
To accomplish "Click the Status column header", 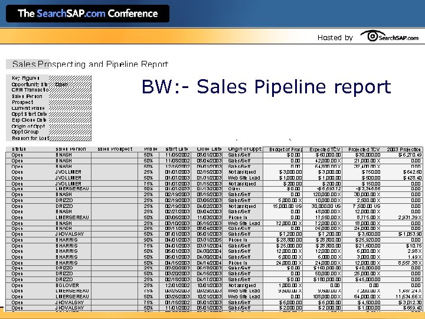I will (19, 149).
